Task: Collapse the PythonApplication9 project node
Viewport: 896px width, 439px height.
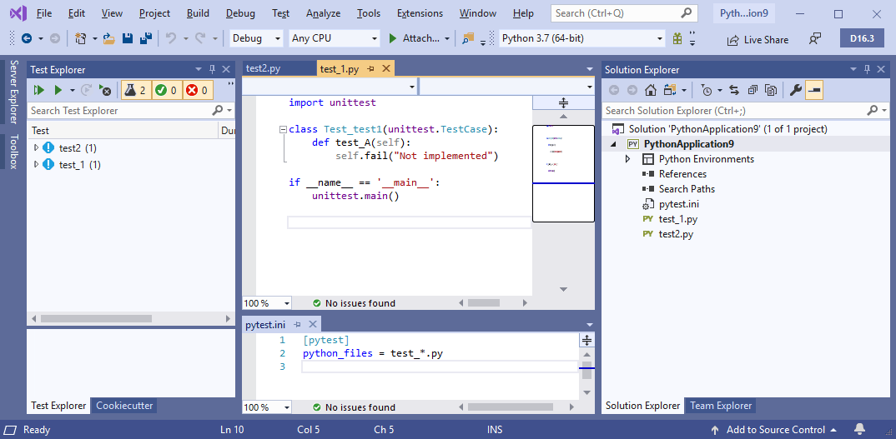Action: pyautogui.click(x=614, y=144)
